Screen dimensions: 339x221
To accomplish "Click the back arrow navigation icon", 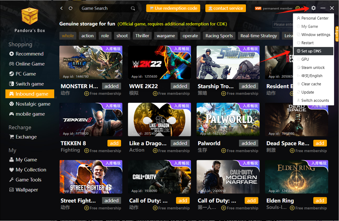I will point(61,8).
